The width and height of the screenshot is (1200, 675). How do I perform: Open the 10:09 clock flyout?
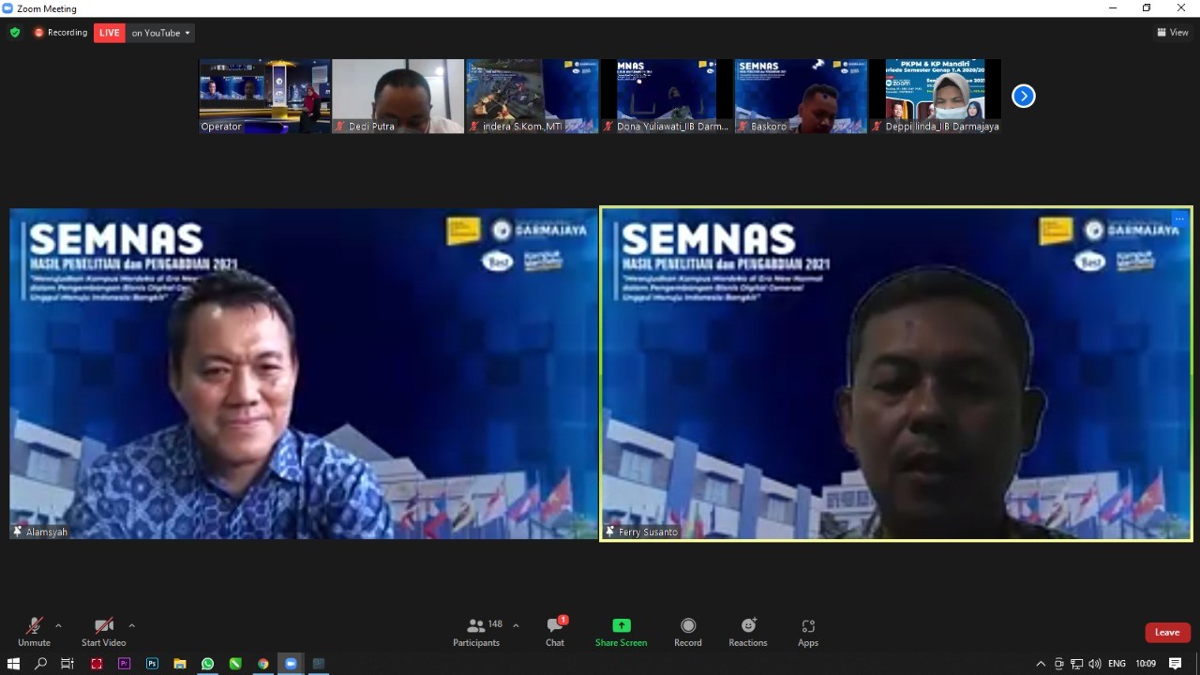[1146, 664]
